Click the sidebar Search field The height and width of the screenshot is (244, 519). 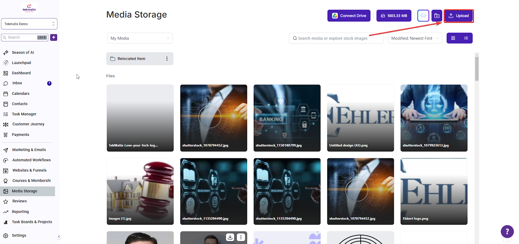click(25, 38)
